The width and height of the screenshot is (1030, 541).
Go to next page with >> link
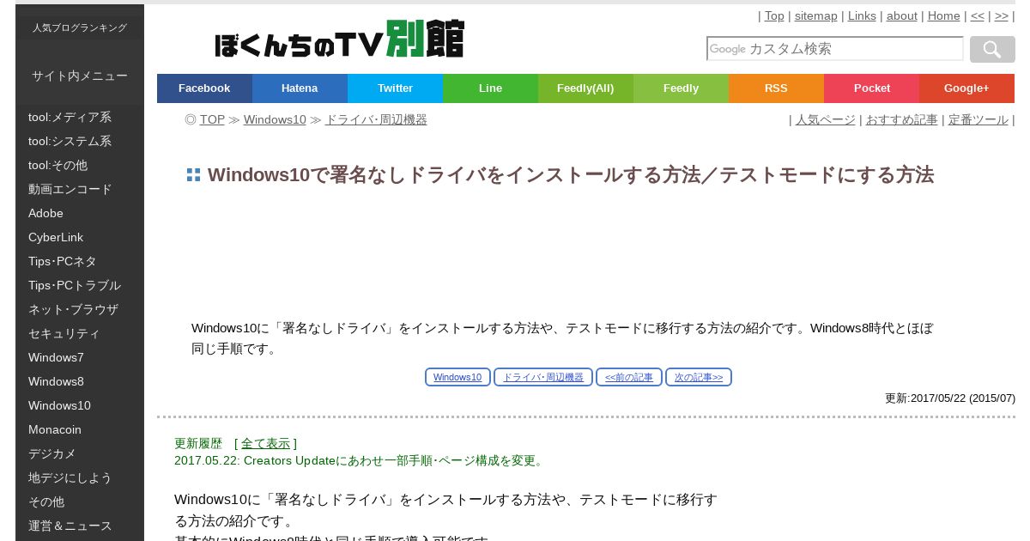(1002, 15)
